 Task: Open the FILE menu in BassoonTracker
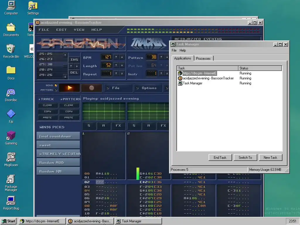(44, 30)
